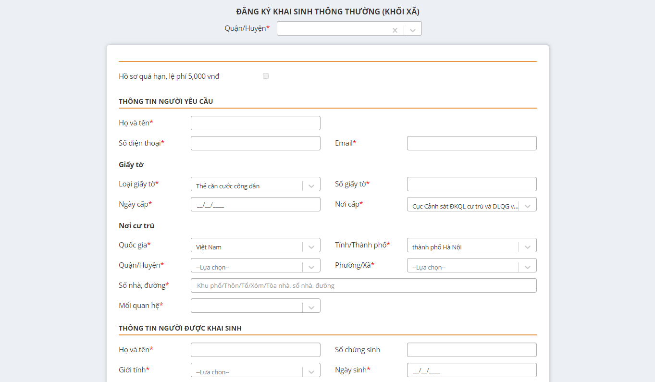Image resolution: width=655 pixels, height=382 pixels.
Task: Click the newborn's Họ và tên field
Action: click(255, 350)
